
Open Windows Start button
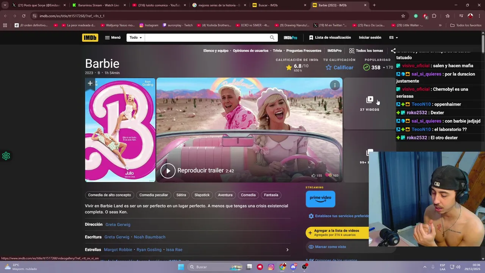point(181,267)
